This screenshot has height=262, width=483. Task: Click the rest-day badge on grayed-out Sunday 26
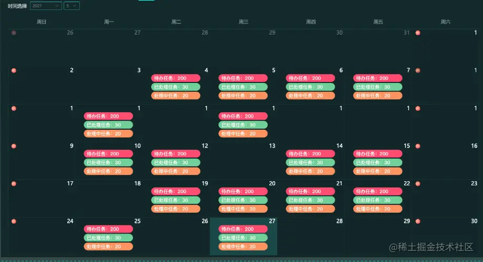point(14,33)
